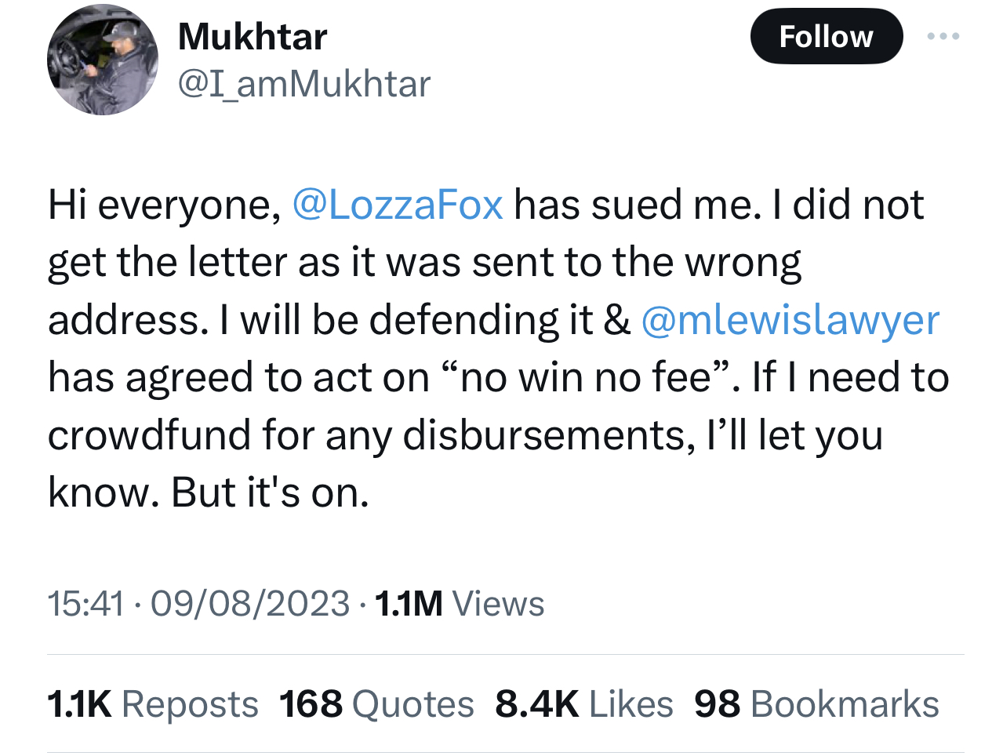
Task: Open the 168 Quotes list
Action: 376,704
